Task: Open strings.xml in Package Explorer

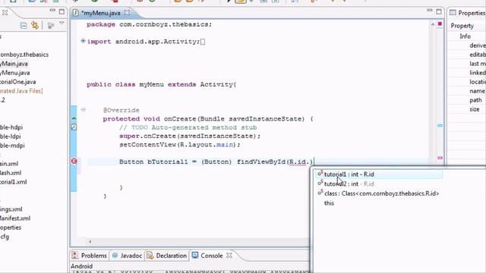Action: pos(11,209)
